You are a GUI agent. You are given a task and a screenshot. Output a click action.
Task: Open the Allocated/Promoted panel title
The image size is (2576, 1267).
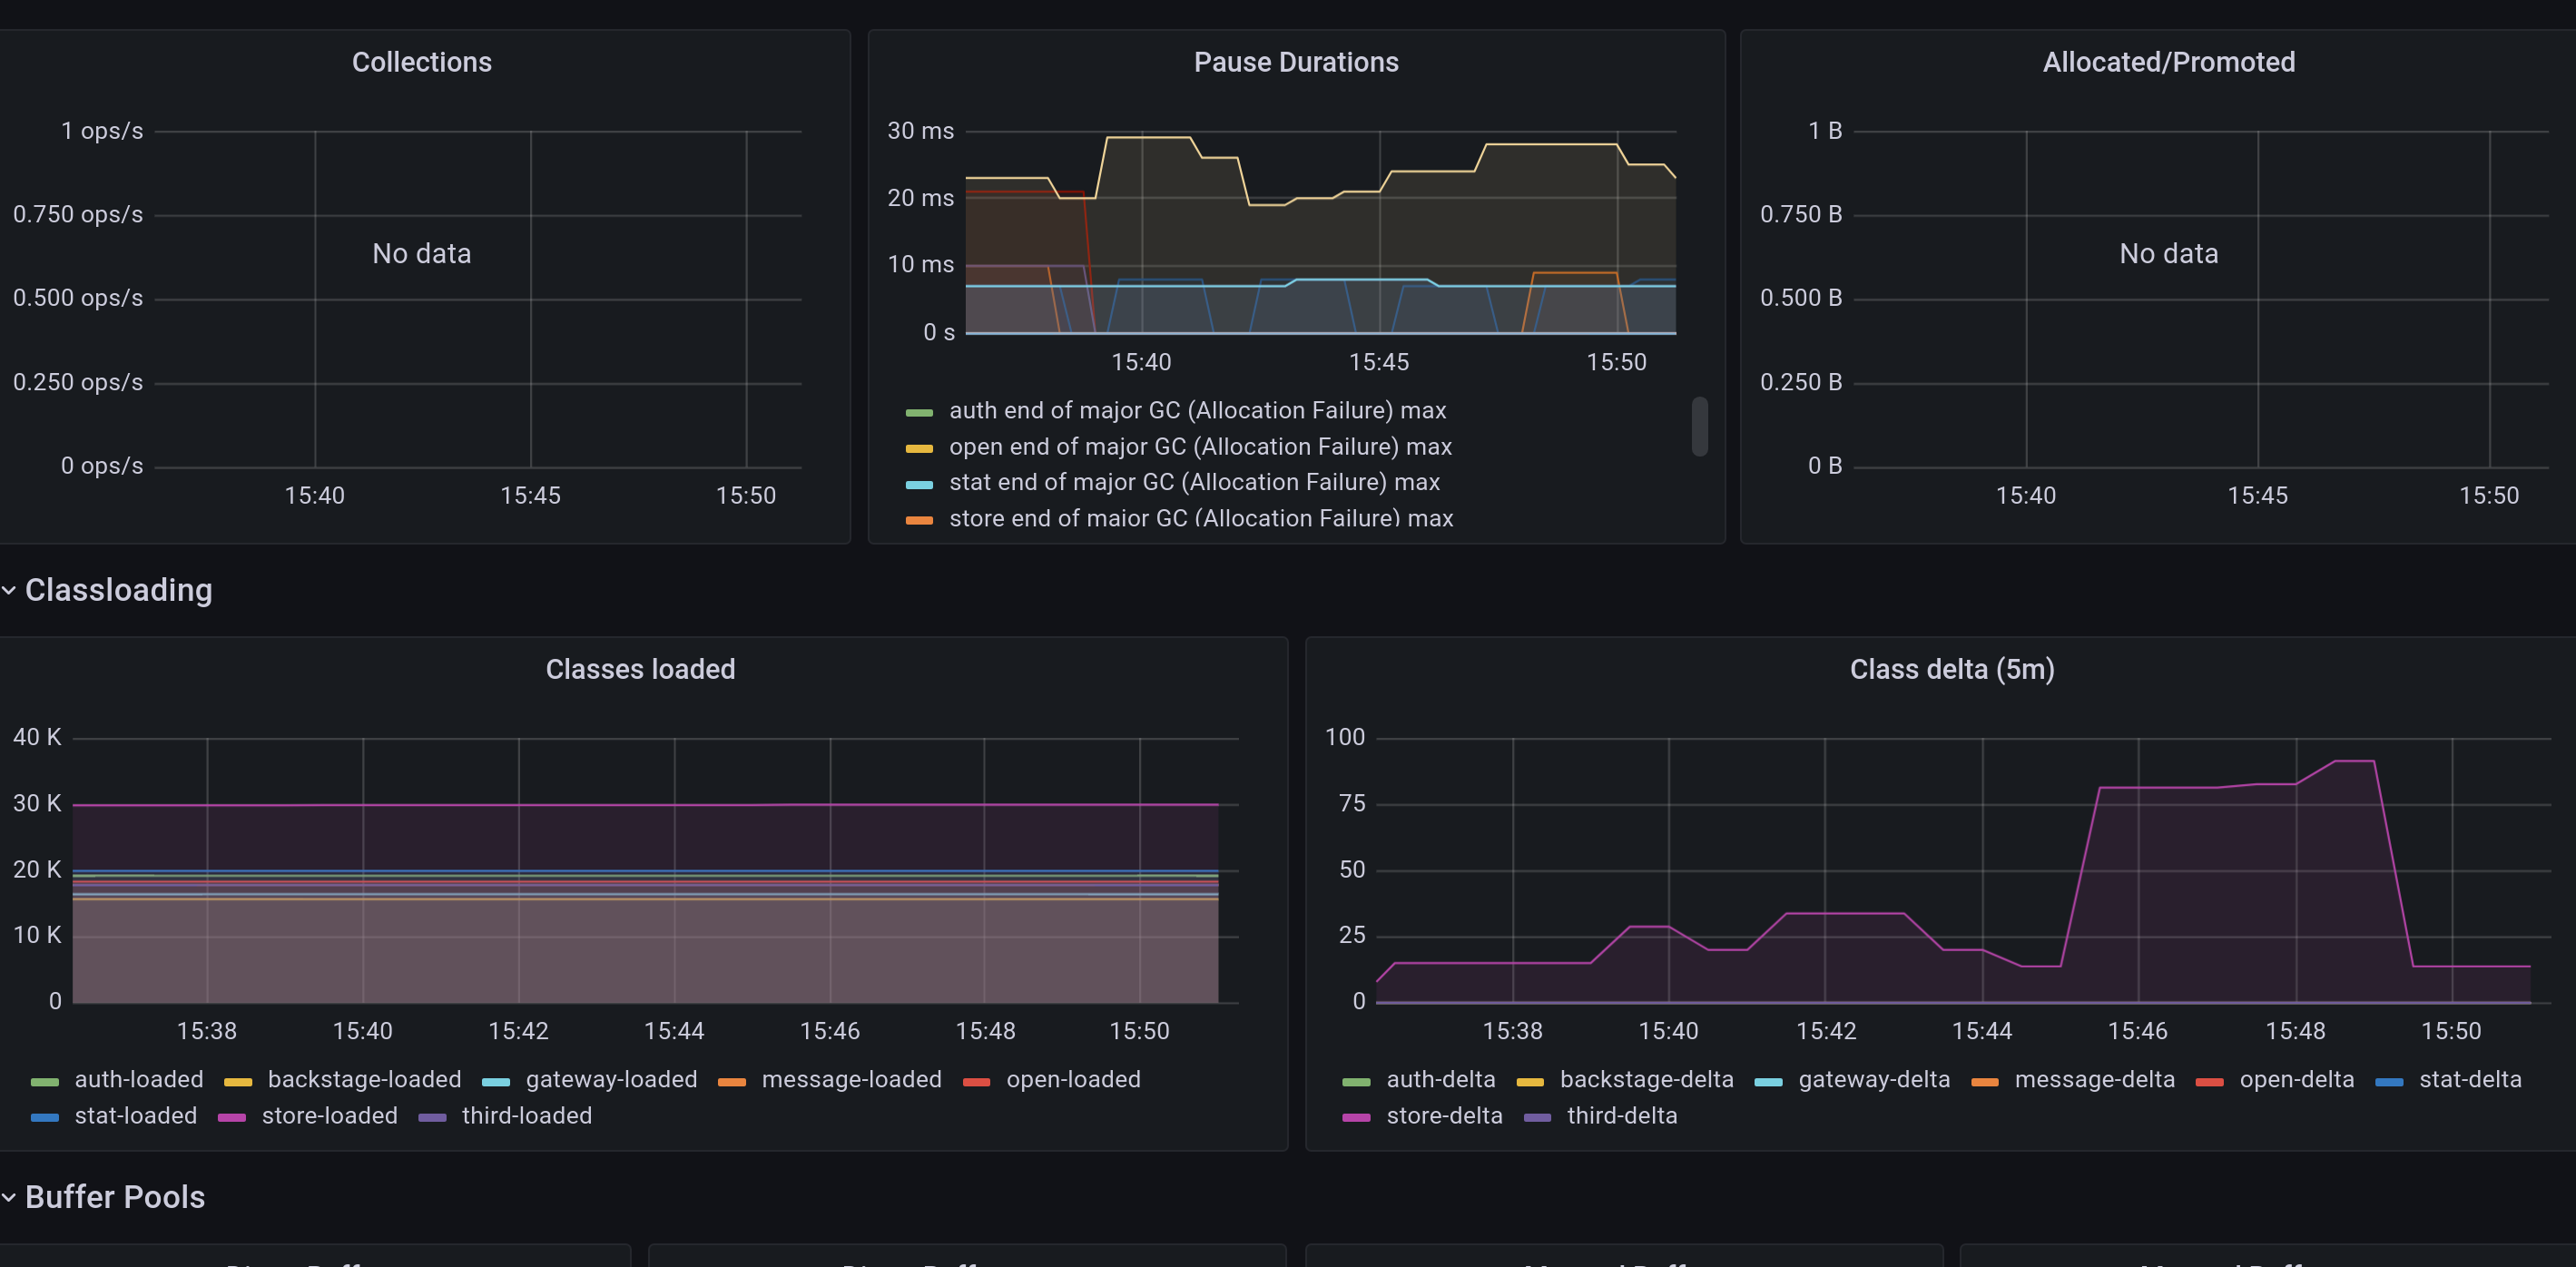pos(2168,62)
